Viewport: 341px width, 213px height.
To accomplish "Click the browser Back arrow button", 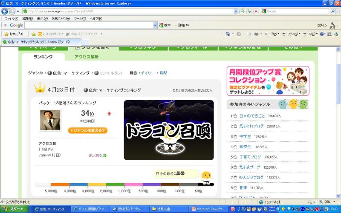I will point(5,11).
